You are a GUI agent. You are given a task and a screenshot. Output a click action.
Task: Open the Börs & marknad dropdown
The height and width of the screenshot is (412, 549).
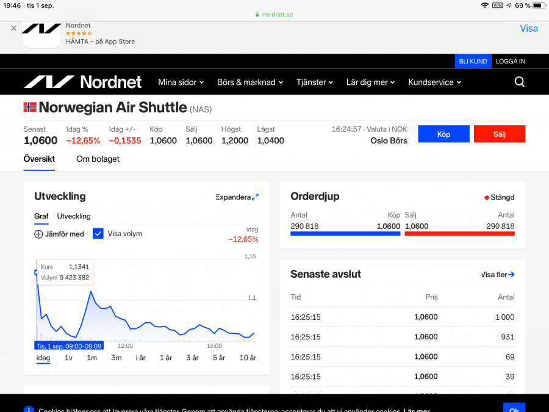(250, 82)
